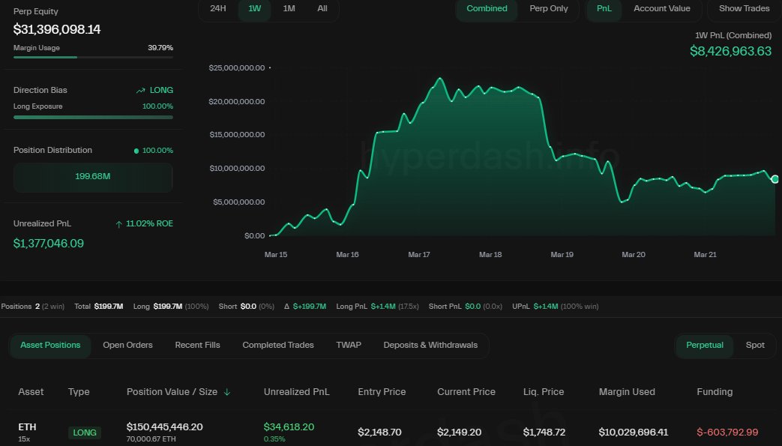Image resolution: width=782 pixels, height=446 pixels.
Task: Toggle to Spot positions
Action: point(755,346)
